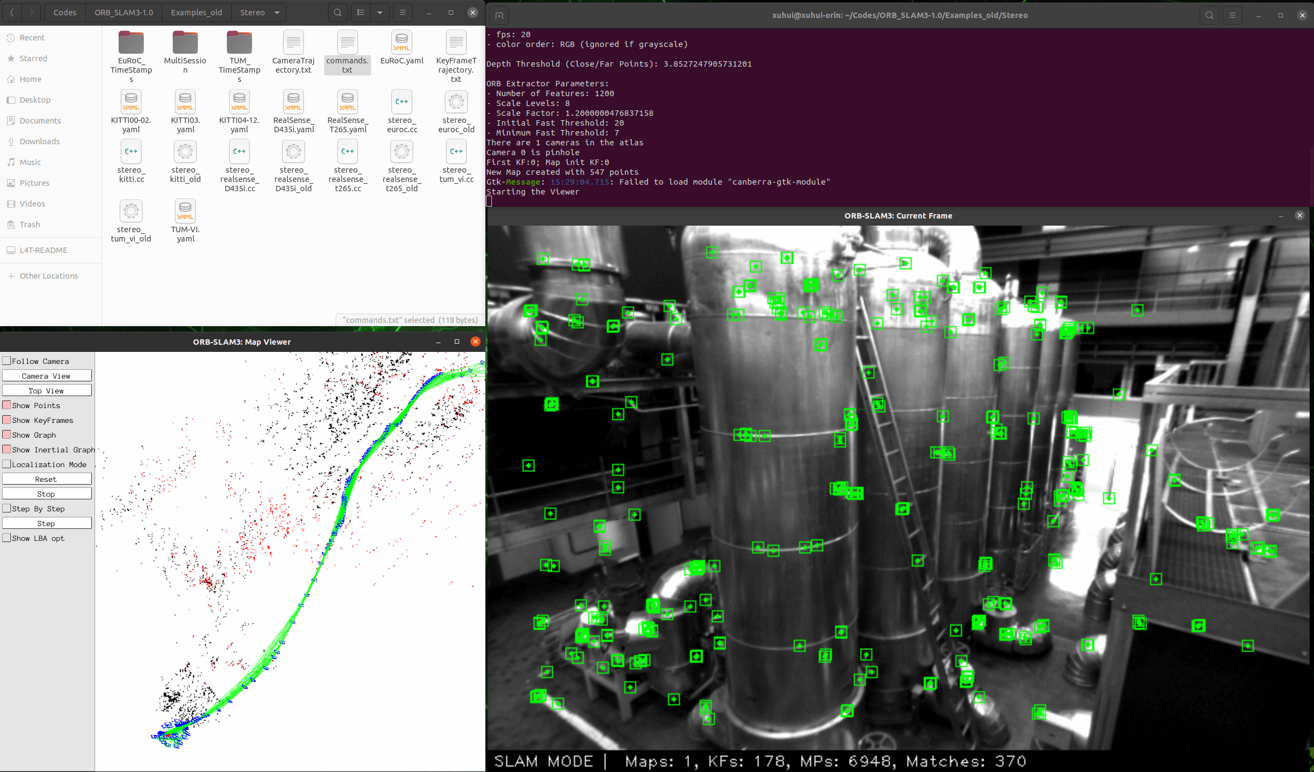Viewport: 1314px width, 772px height.
Task: Go to Downloads in sidebar
Action: point(39,142)
